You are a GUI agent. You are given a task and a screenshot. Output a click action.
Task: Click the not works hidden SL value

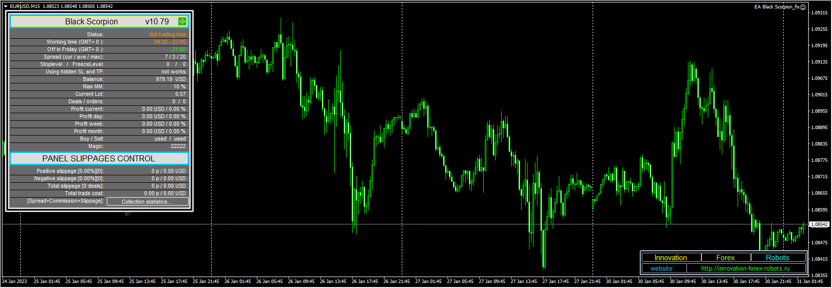click(173, 72)
